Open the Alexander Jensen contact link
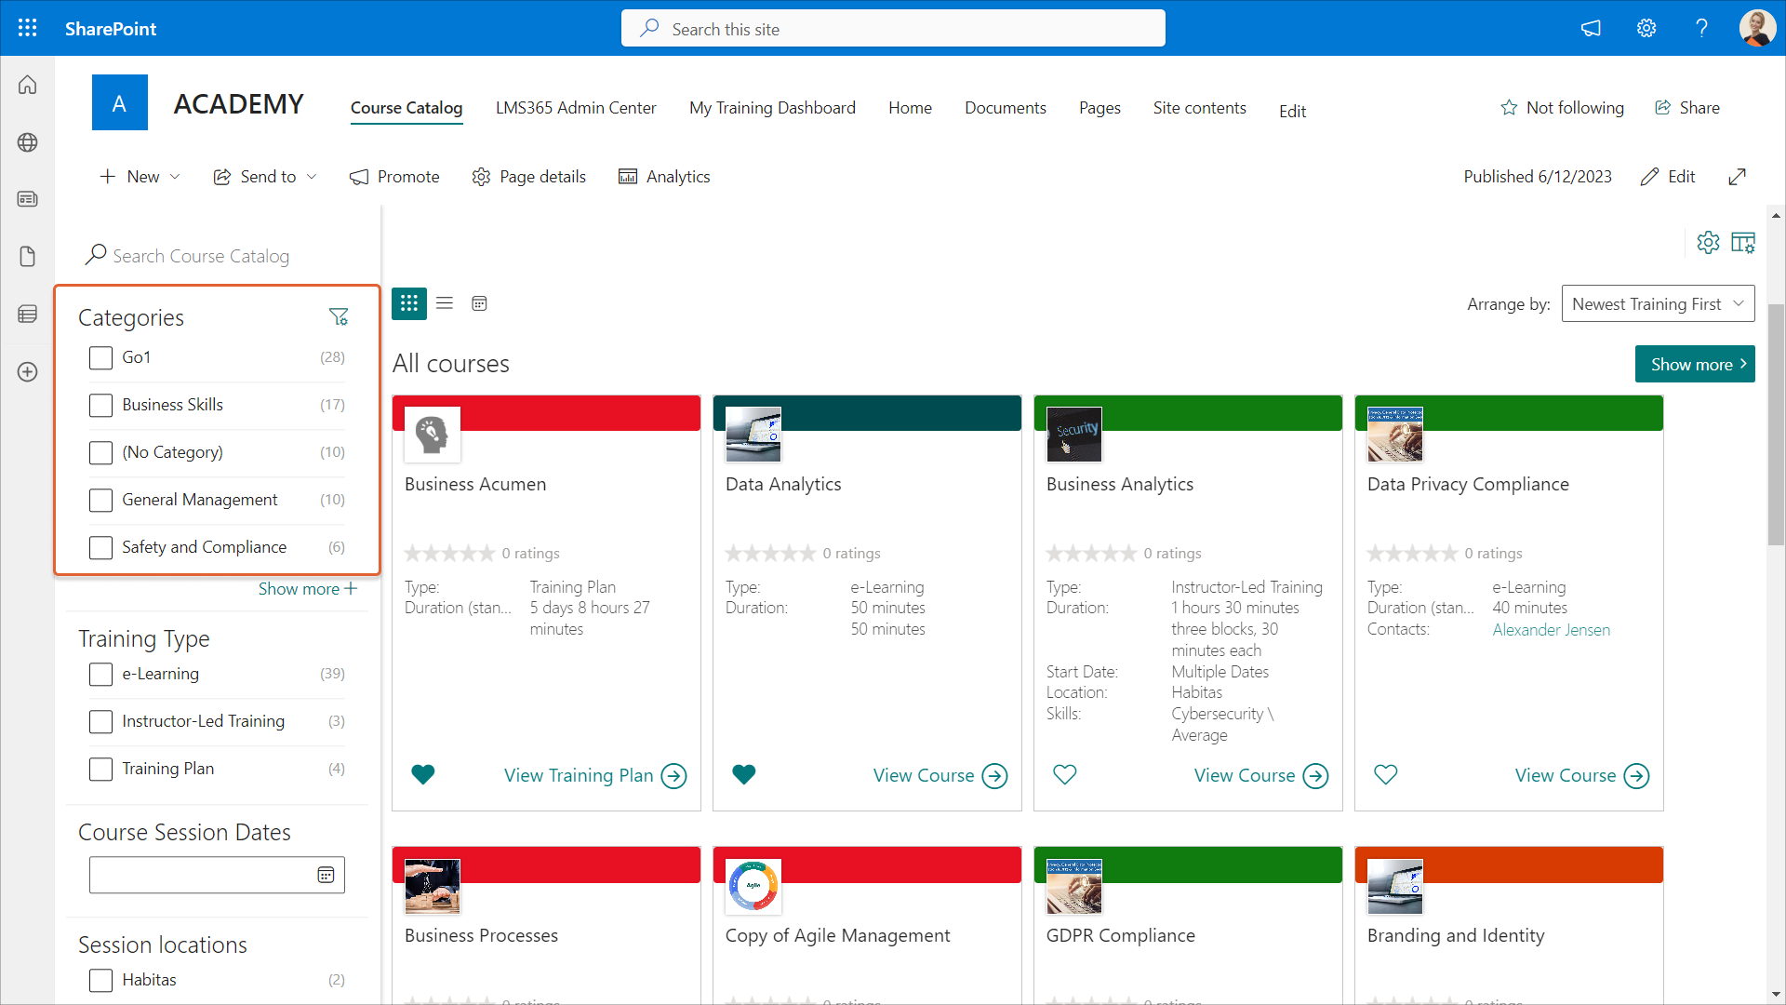The image size is (1786, 1005). pos(1551,630)
